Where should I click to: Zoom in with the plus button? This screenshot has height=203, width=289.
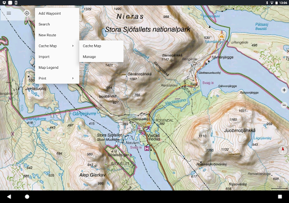[x=284, y=90]
